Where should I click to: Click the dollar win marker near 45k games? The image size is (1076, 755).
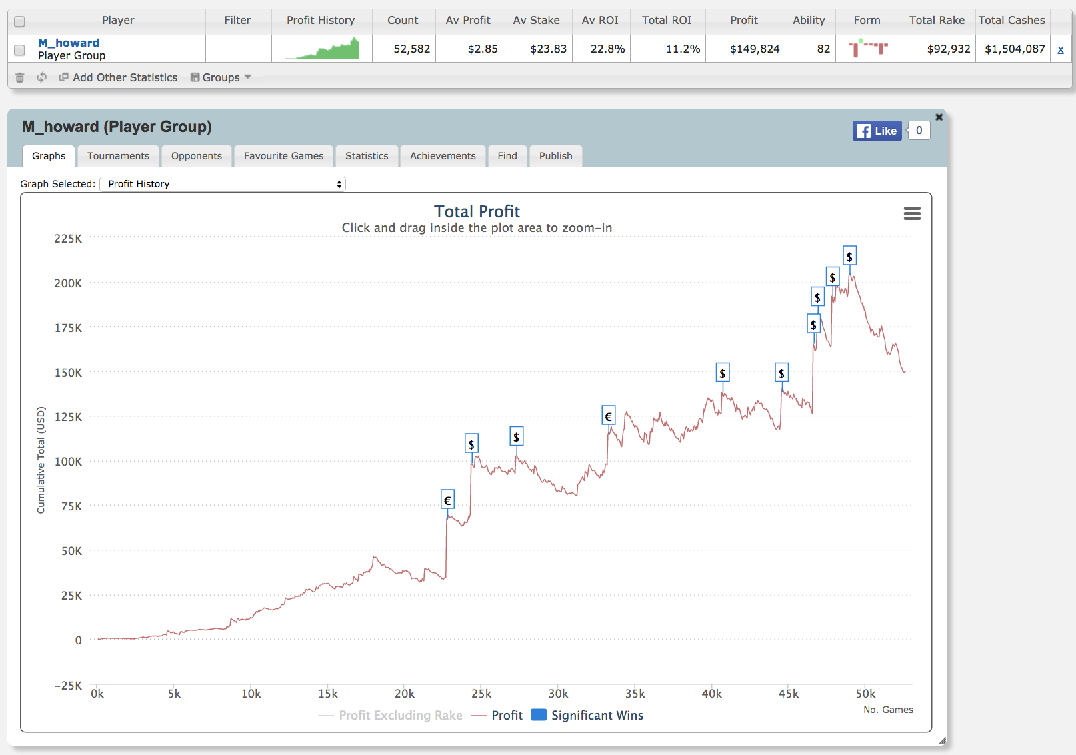[781, 373]
